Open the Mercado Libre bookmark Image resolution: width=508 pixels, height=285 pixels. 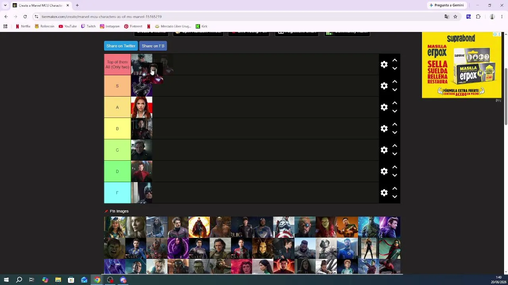[x=173, y=27]
